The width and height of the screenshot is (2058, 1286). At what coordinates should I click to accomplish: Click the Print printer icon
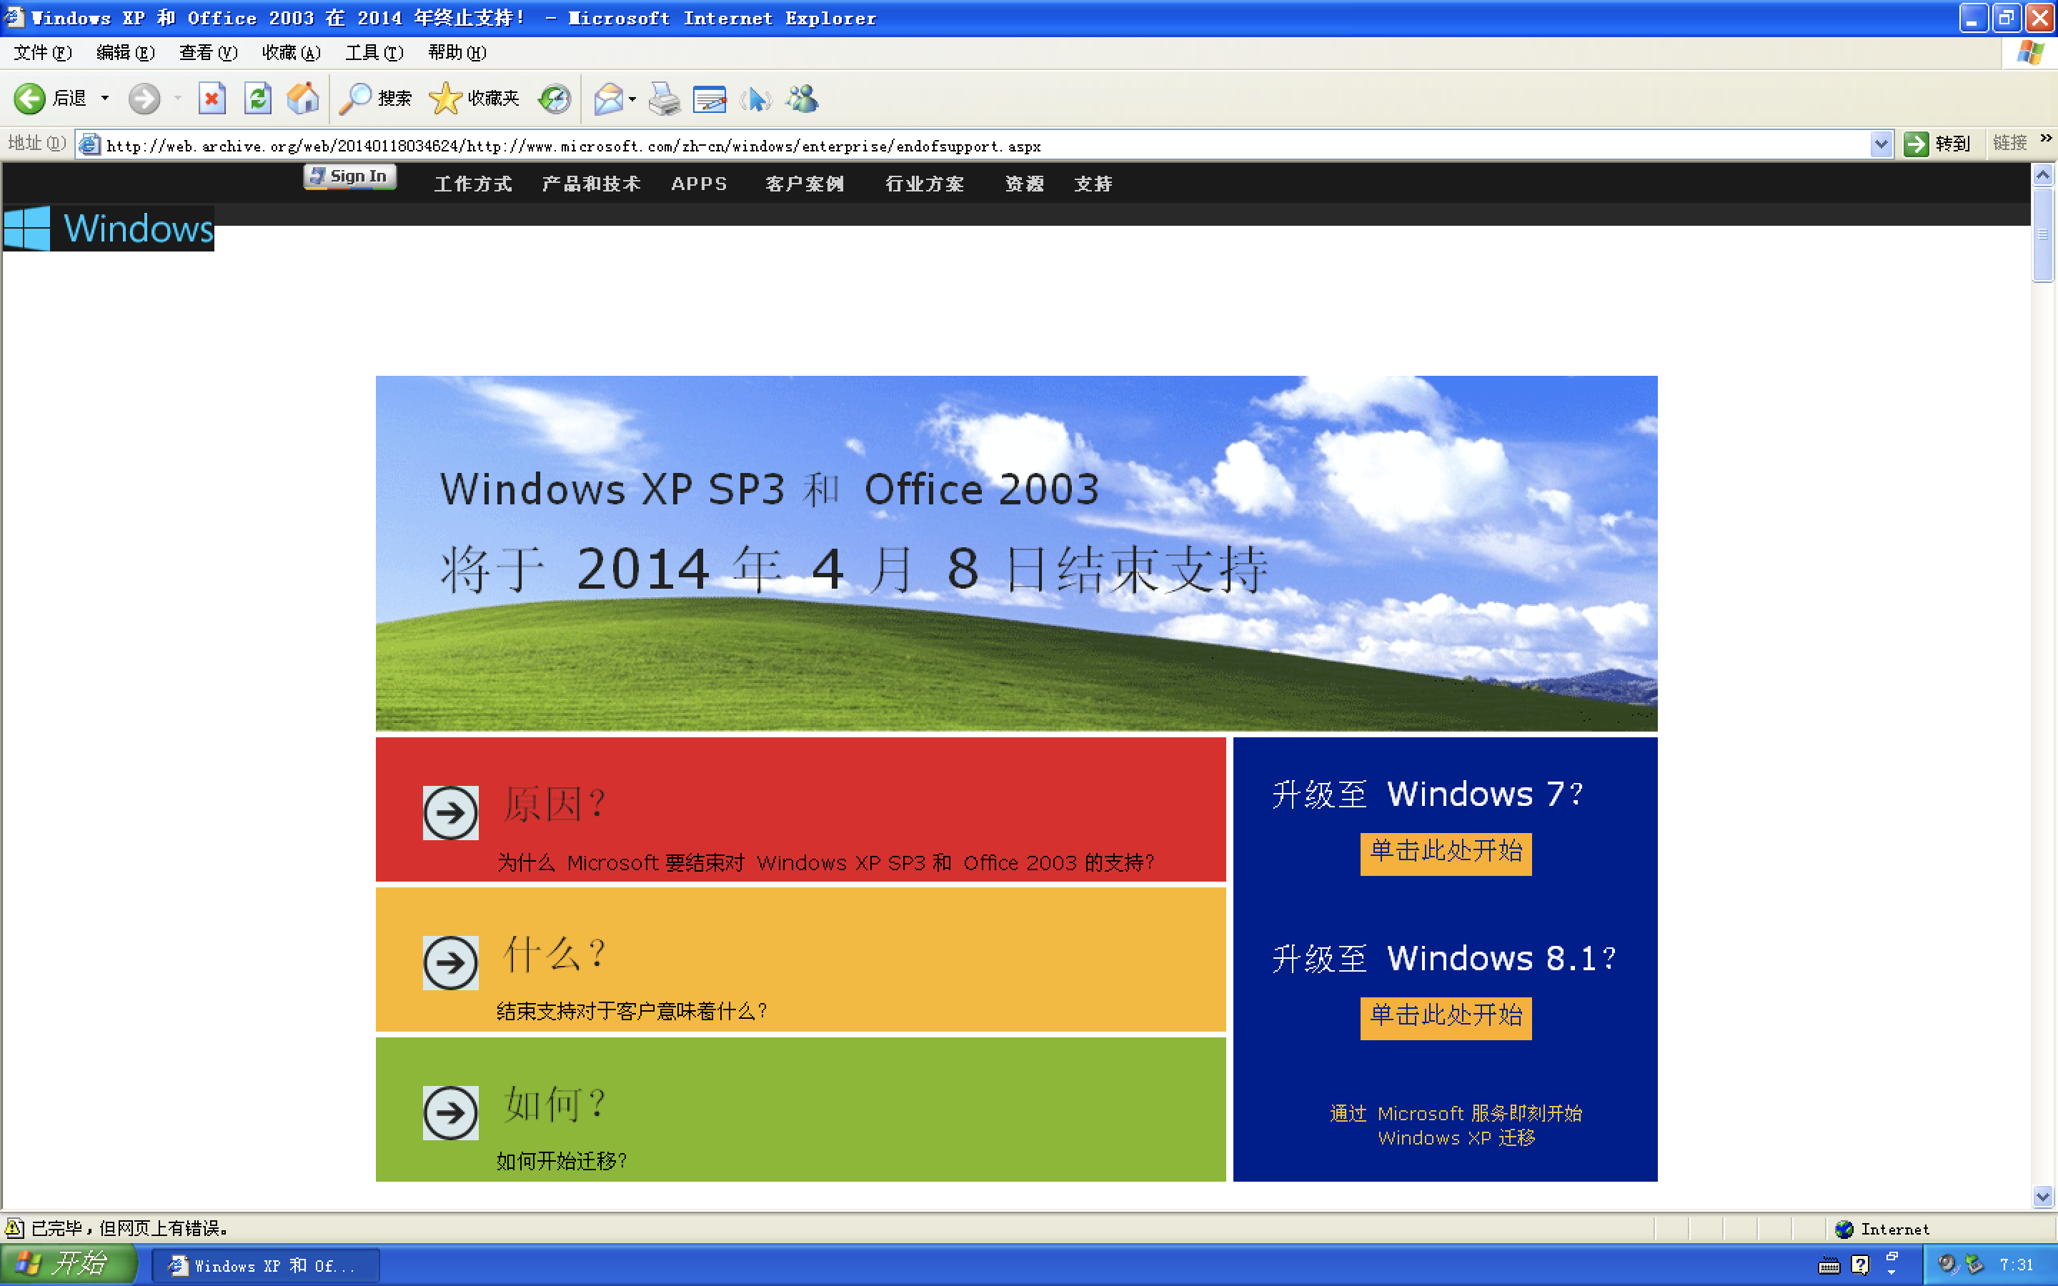point(664,99)
